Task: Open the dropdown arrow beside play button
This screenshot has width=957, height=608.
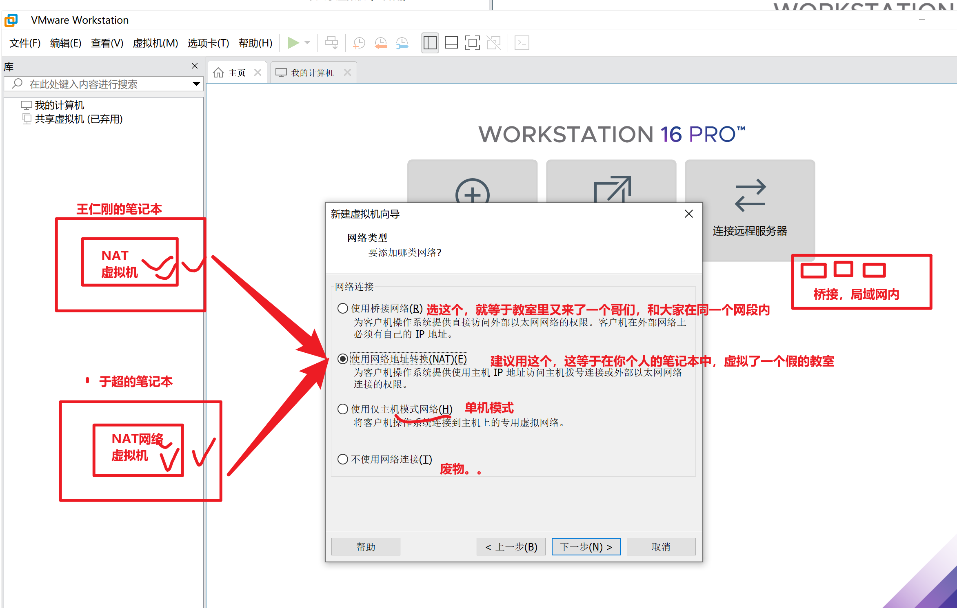Action: pyautogui.click(x=307, y=43)
